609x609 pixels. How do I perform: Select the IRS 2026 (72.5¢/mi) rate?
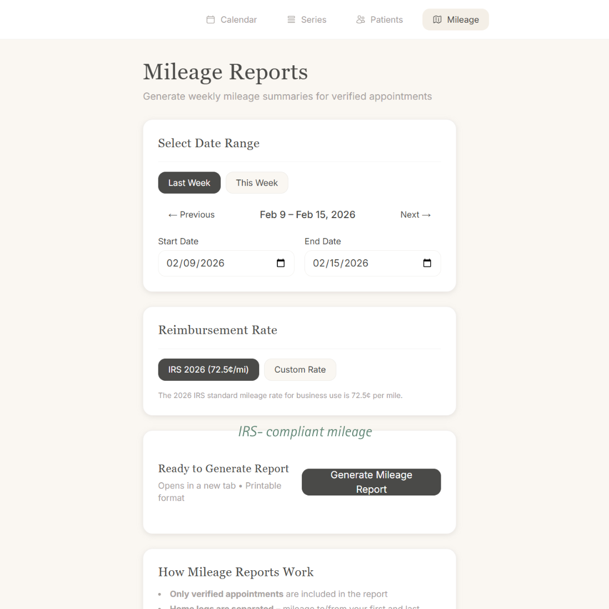click(x=208, y=369)
